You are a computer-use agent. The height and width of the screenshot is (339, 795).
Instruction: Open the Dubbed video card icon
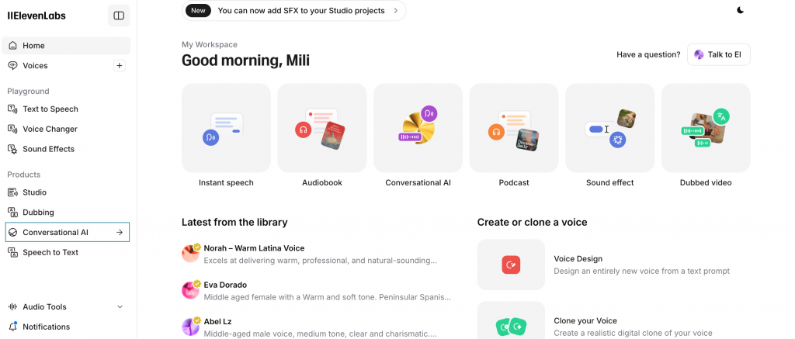706,128
